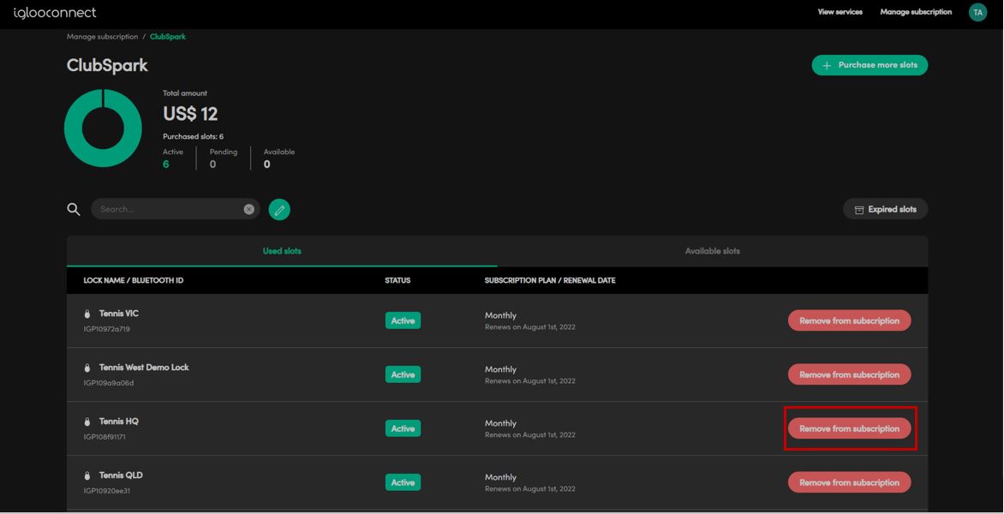
Task: Switch to the Available slots tab
Action: 712,251
